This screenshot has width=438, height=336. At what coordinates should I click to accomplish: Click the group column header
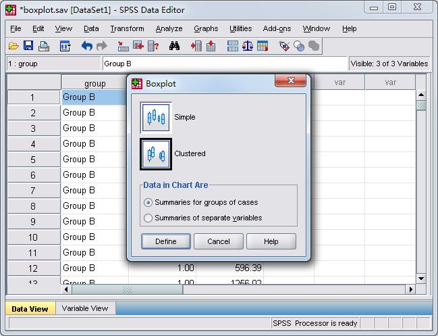(95, 83)
